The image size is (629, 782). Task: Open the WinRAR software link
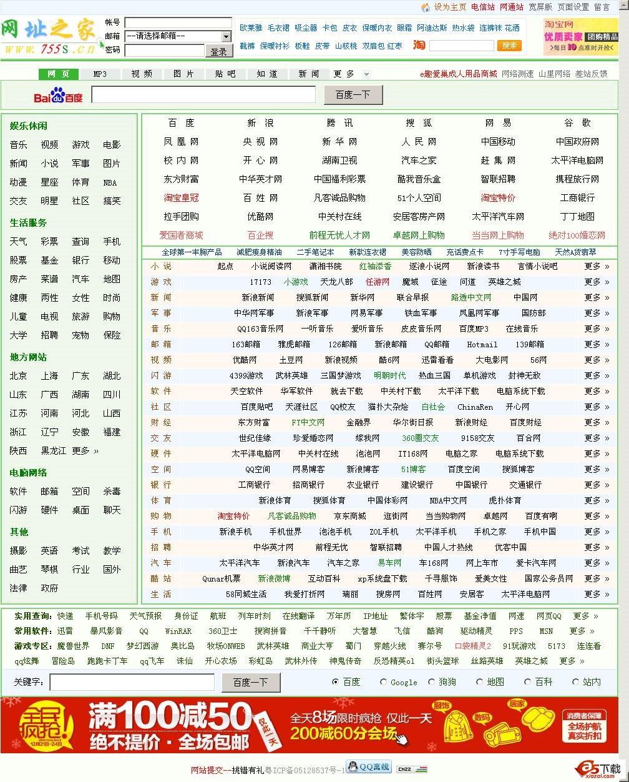[178, 631]
